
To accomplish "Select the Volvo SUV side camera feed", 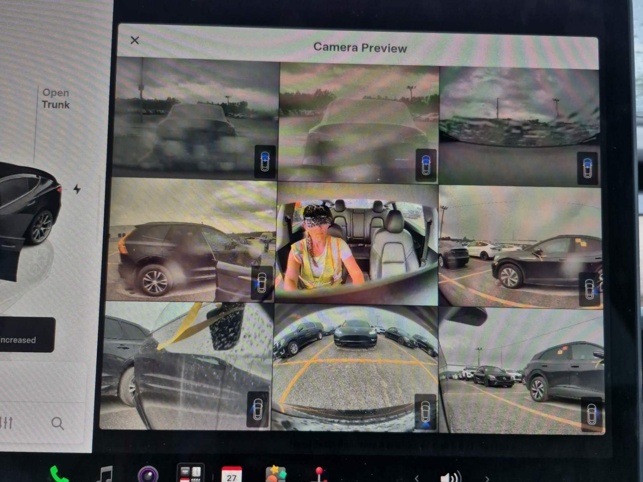I will [193, 240].
